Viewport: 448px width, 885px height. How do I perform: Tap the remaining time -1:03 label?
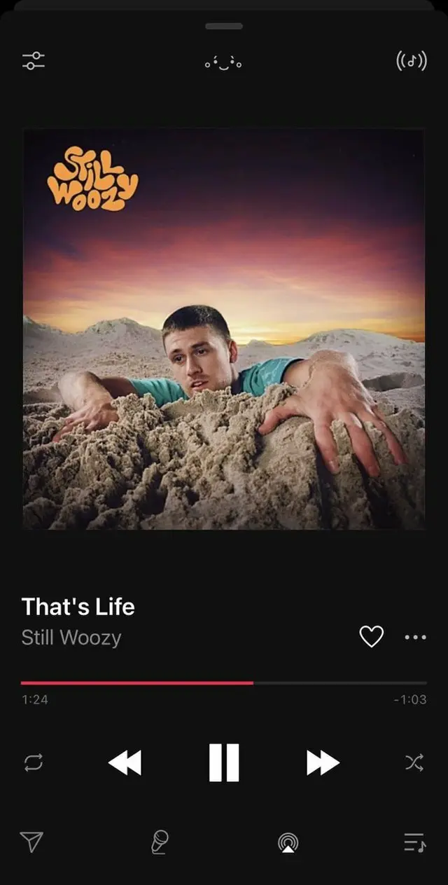pos(410,699)
